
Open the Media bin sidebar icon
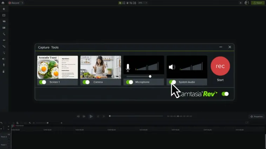[x=4, y=15]
